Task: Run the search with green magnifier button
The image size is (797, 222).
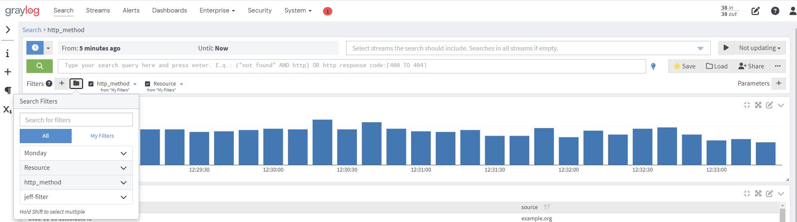Action: click(39, 66)
